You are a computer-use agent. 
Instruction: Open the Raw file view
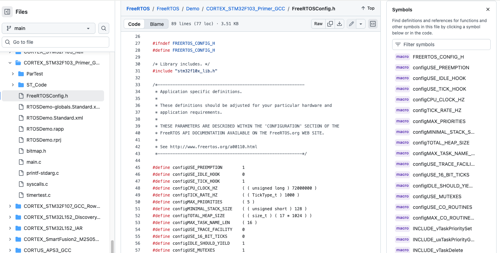pos(318,24)
